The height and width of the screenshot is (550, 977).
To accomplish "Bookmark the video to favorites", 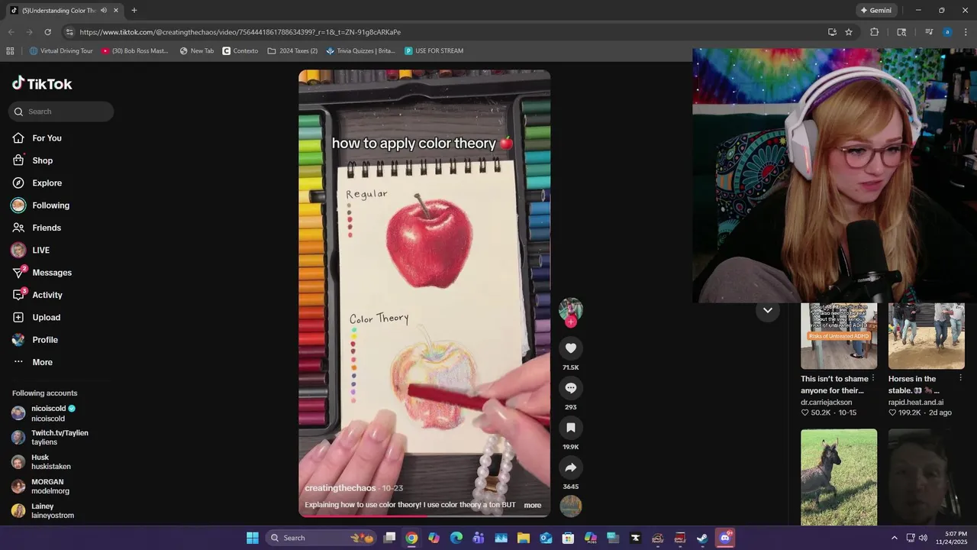I will click(570, 428).
